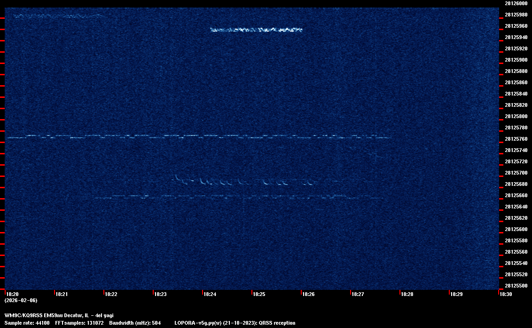The width and height of the screenshot is (532, 328).
Task: Click the 28125660 frequency scale label
Action: (x=516, y=195)
